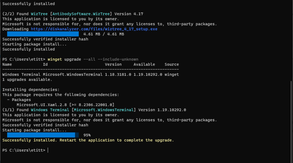Image resolution: width=293 pixels, height=163 pixels.
Task: Click the '--include-unknown' argument text
Action: click(x=118, y=59)
